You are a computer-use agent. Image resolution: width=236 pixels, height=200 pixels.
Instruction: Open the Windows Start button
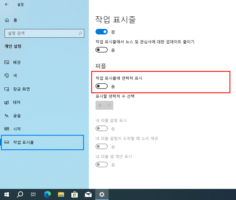(7, 194)
